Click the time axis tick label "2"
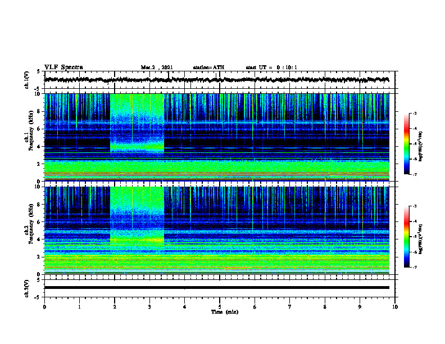This screenshot has width=445, height=344. [115, 307]
